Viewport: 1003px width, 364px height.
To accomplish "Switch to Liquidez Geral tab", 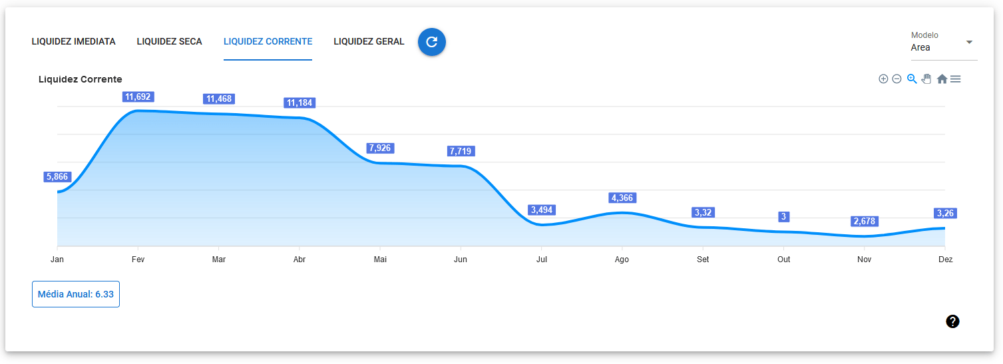I will (369, 42).
